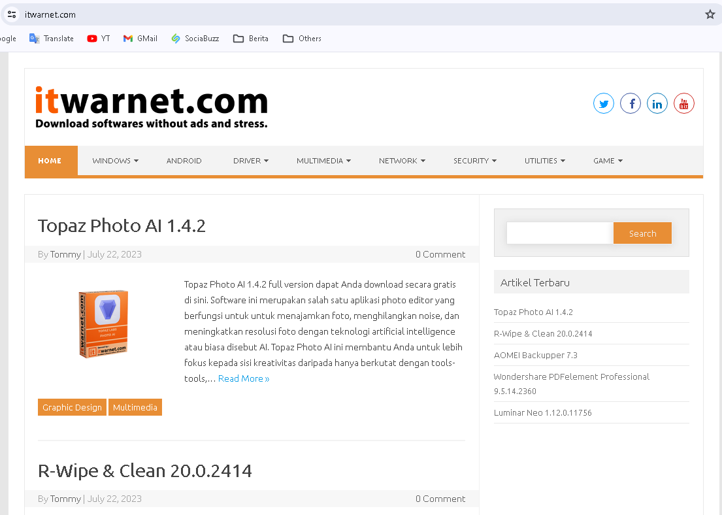The height and width of the screenshot is (515, 722).
Task: Open the Topaz Photo AI 1.4.2 article title
Action: point(122,225)
